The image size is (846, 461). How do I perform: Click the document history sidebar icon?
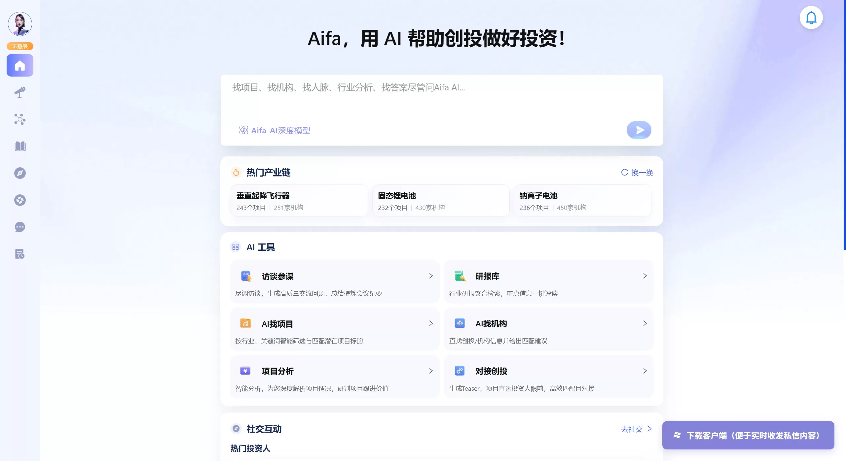pos(20,254)
